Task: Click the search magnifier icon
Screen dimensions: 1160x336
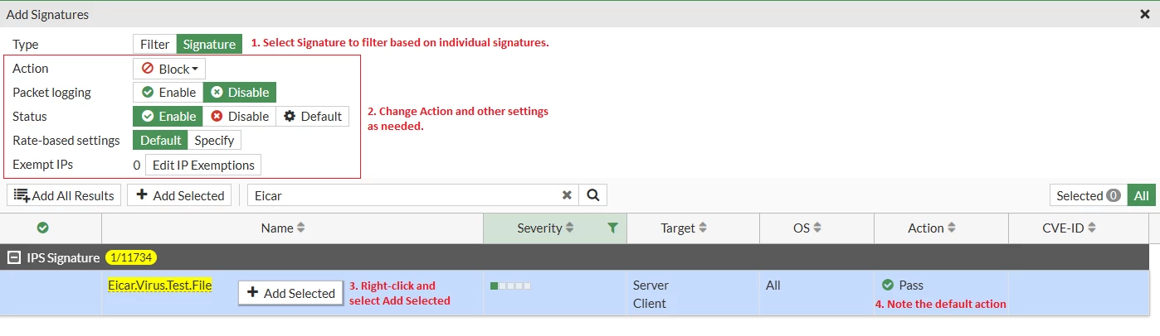Action: pyautogui.click(x=592, y=195)
